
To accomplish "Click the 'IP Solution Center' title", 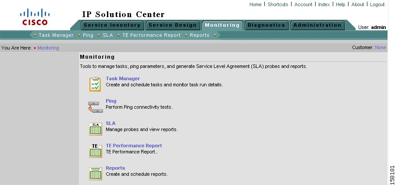I will (x=124, y=14).
